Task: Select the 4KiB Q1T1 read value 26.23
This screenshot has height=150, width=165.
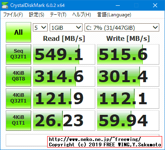Action: (x=64, y=121)
